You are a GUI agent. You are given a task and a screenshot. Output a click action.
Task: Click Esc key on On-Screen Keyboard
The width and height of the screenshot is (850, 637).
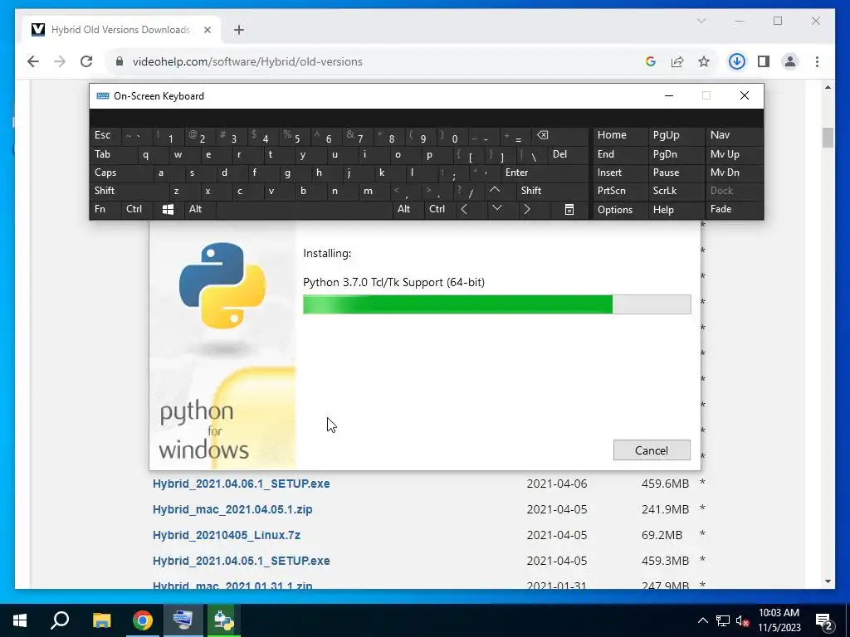[105, 135]
